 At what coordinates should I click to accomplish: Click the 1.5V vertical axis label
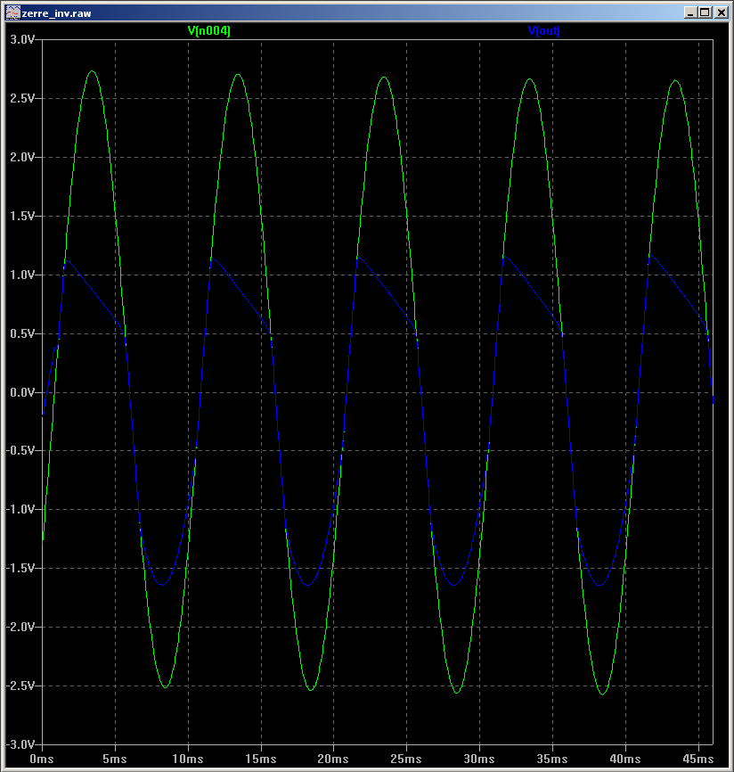coord(22,216)
